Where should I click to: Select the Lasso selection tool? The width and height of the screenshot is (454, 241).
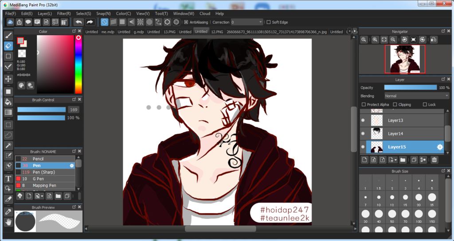coord(8,135)
